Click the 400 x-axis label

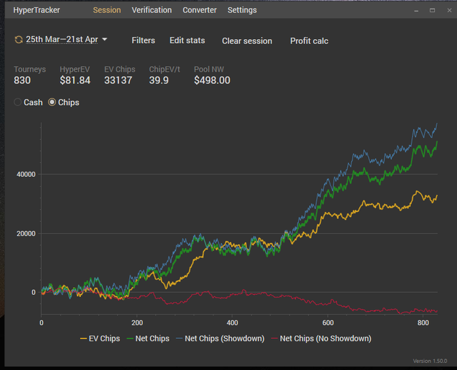coord(232,323)
